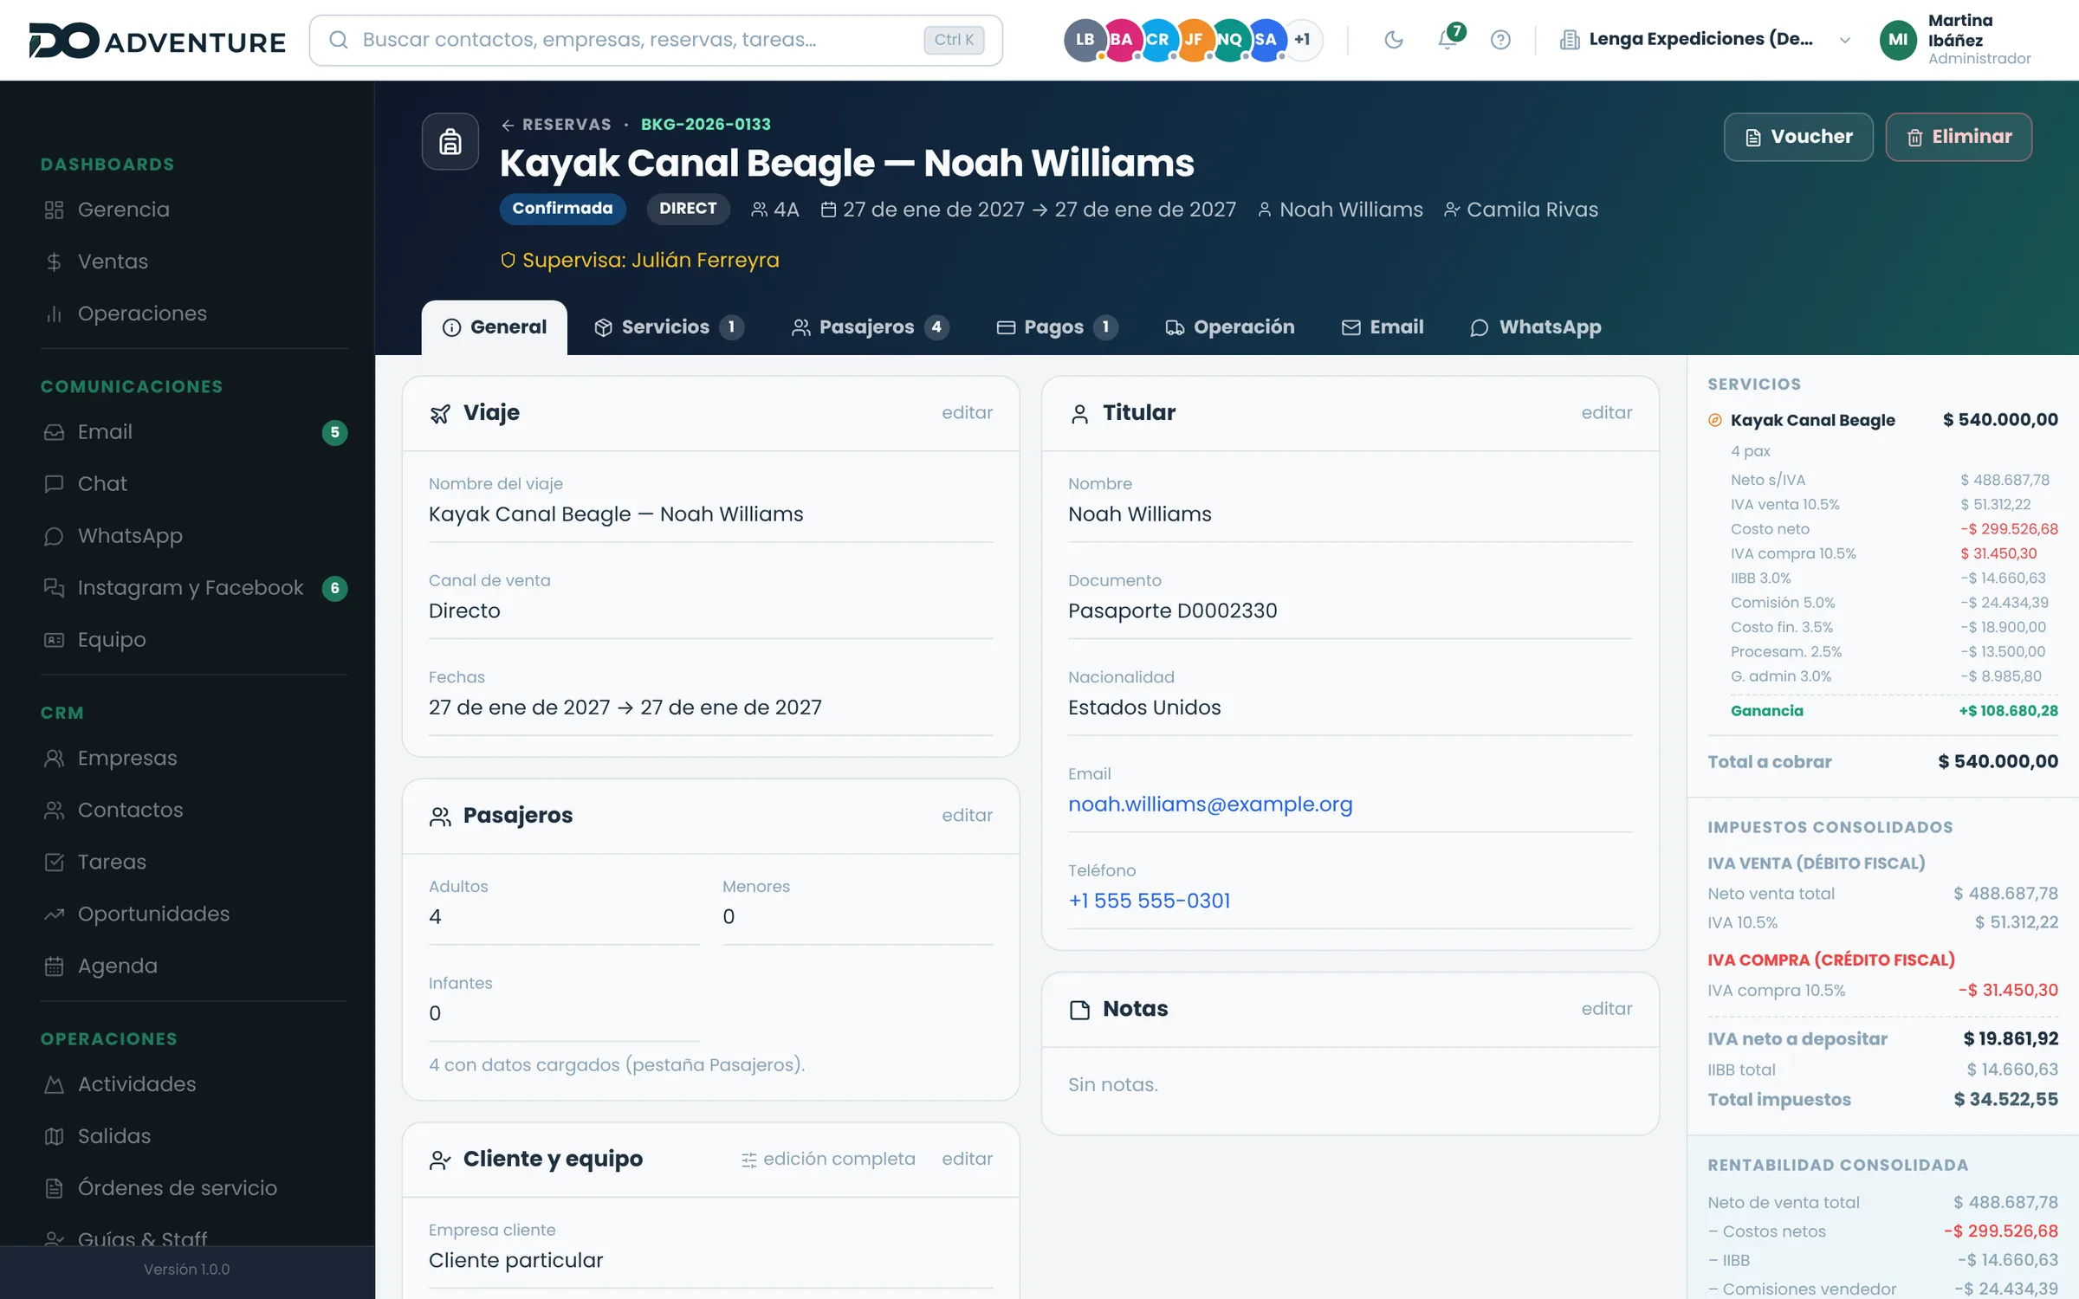Switch to the Pasajeros tab
This screenshot has width=2079, height=1299.
870,327
